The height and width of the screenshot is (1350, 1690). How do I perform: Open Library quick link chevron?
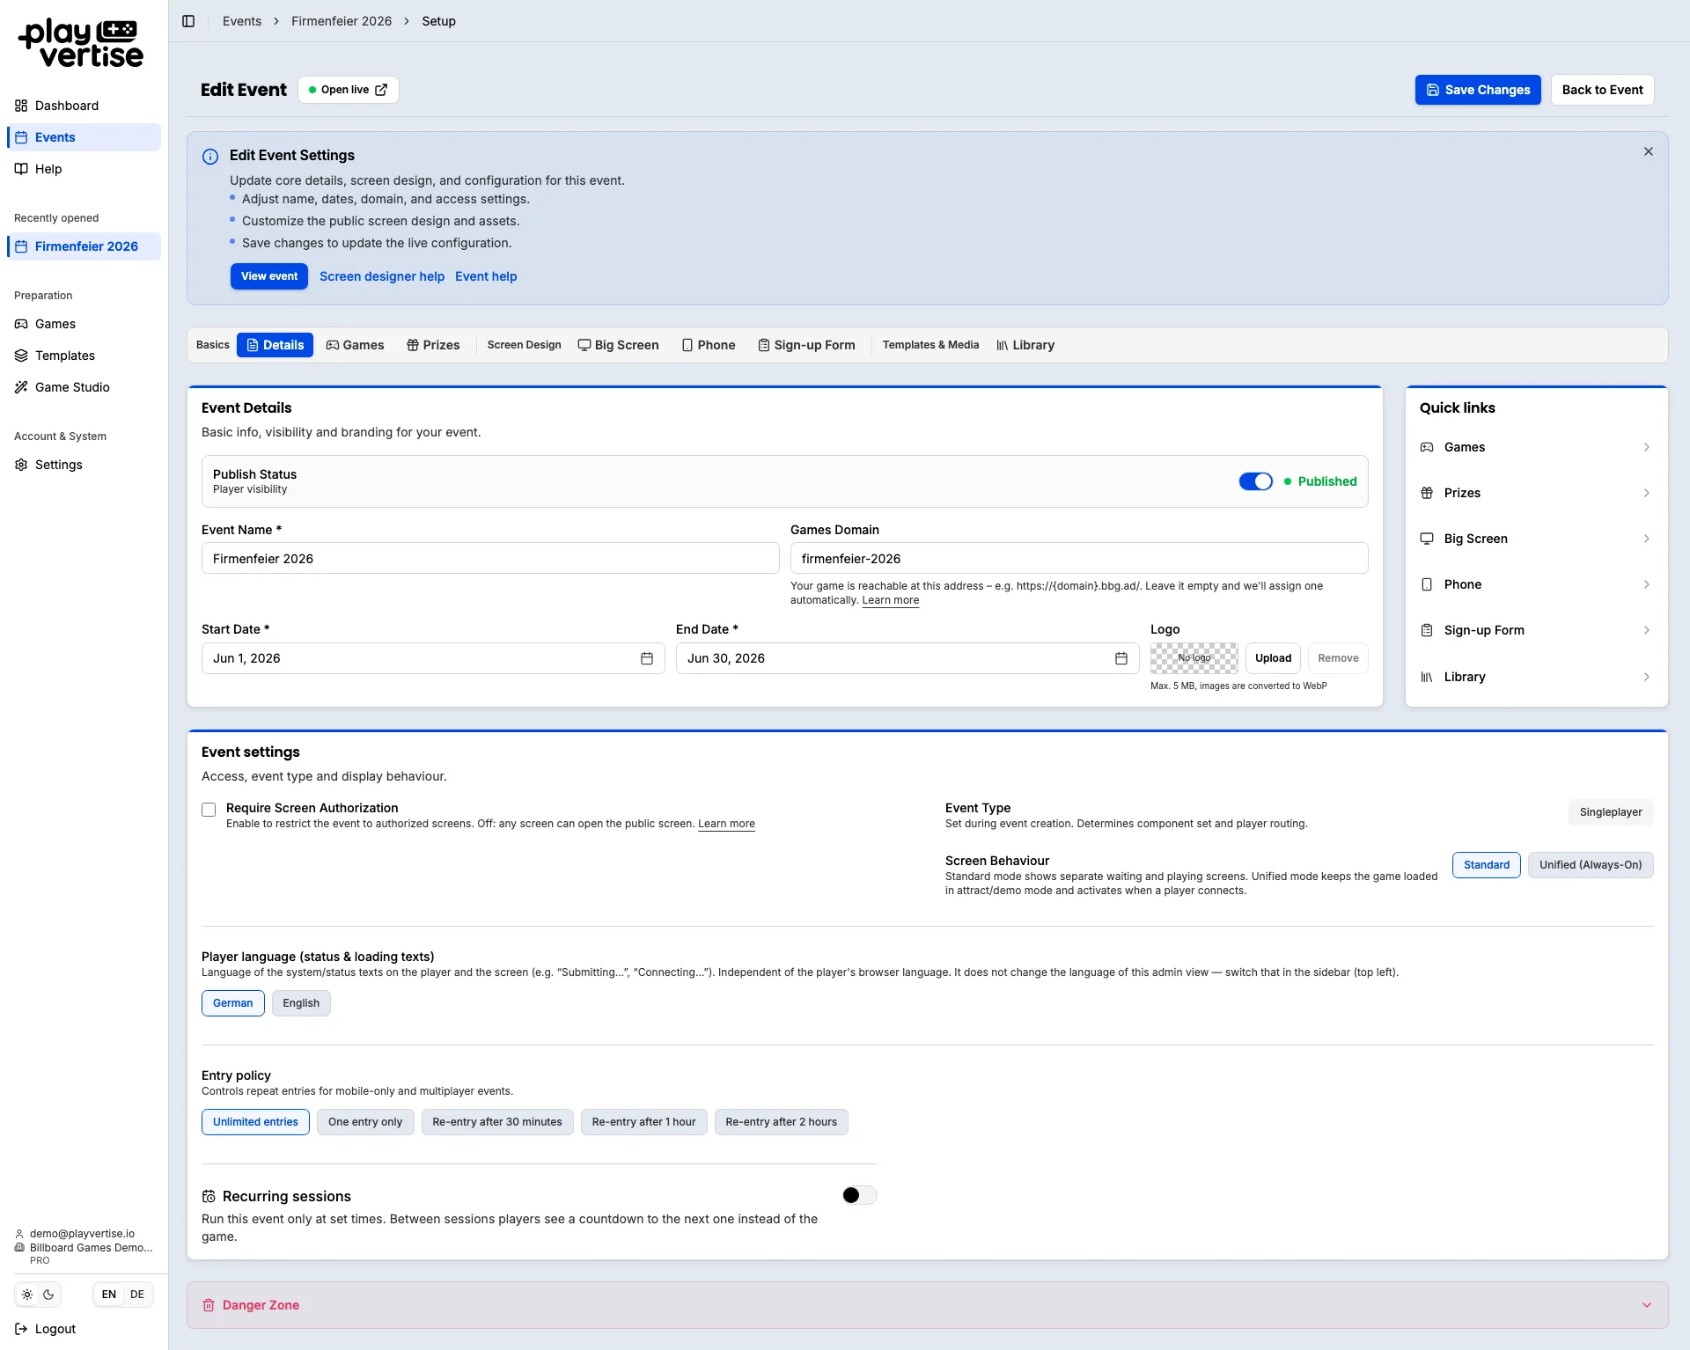point(1646,677)
